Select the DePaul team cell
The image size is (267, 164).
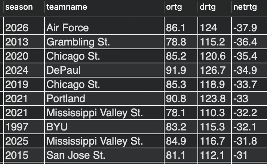tap(63, 70)
